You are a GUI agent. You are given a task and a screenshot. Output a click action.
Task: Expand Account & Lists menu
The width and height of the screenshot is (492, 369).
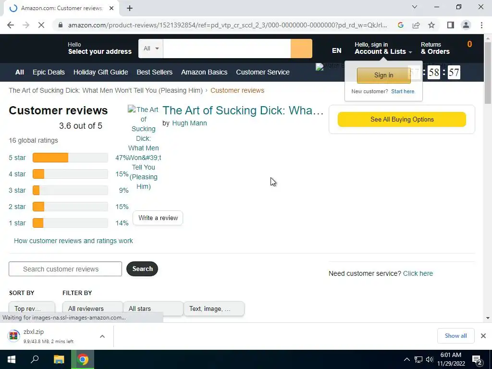[x=383, y=49]
